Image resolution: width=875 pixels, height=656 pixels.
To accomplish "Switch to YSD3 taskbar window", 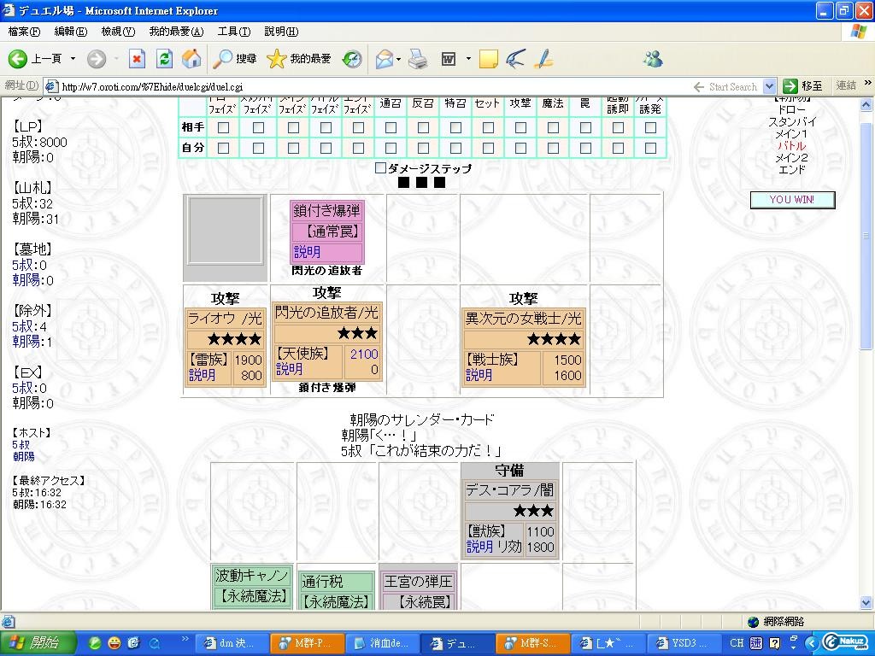I will coord(684,643).
